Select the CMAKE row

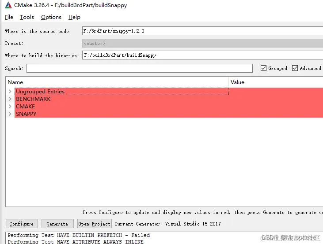(169, 107)
